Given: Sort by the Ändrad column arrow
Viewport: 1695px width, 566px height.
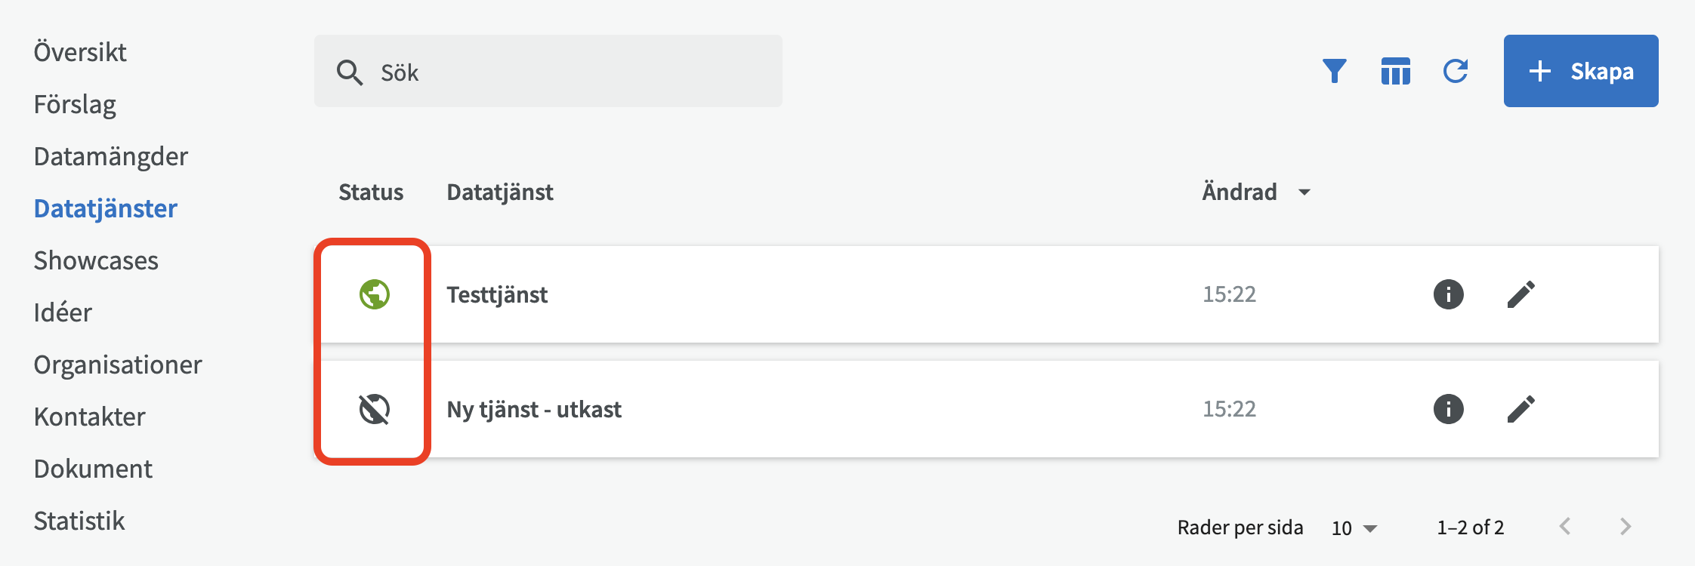Looking at the screenshot, I should pyautogui.click(x=1304, y=192).
